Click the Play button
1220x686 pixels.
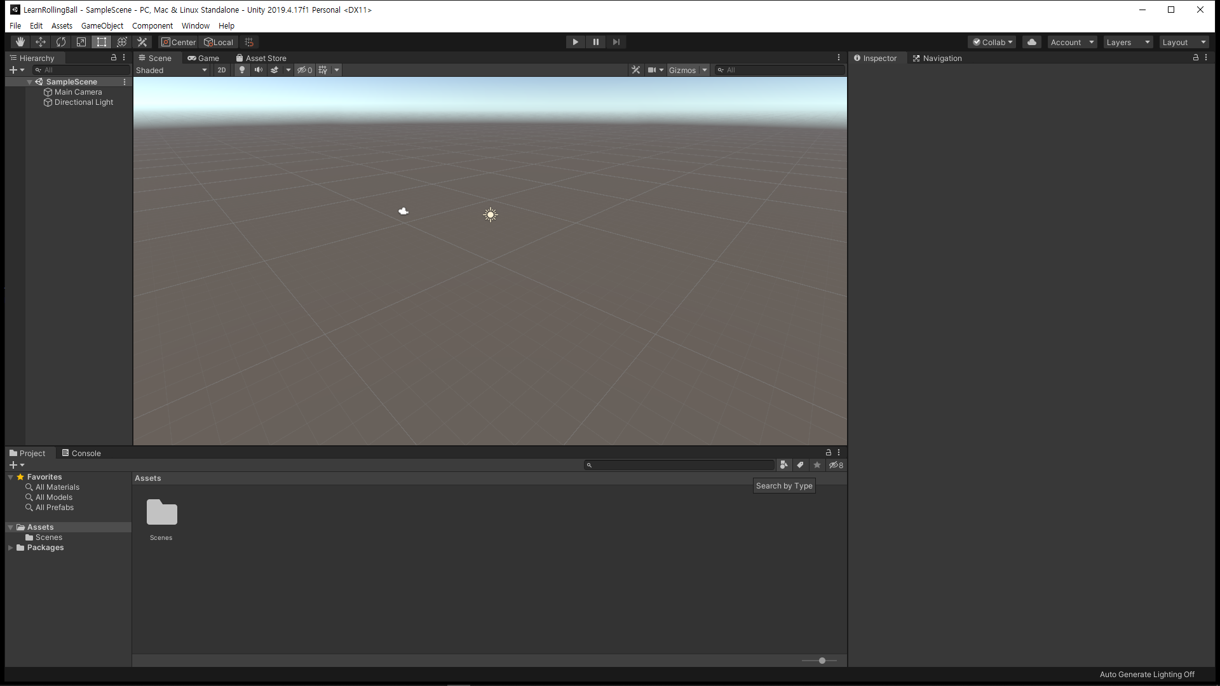[575, 42]
